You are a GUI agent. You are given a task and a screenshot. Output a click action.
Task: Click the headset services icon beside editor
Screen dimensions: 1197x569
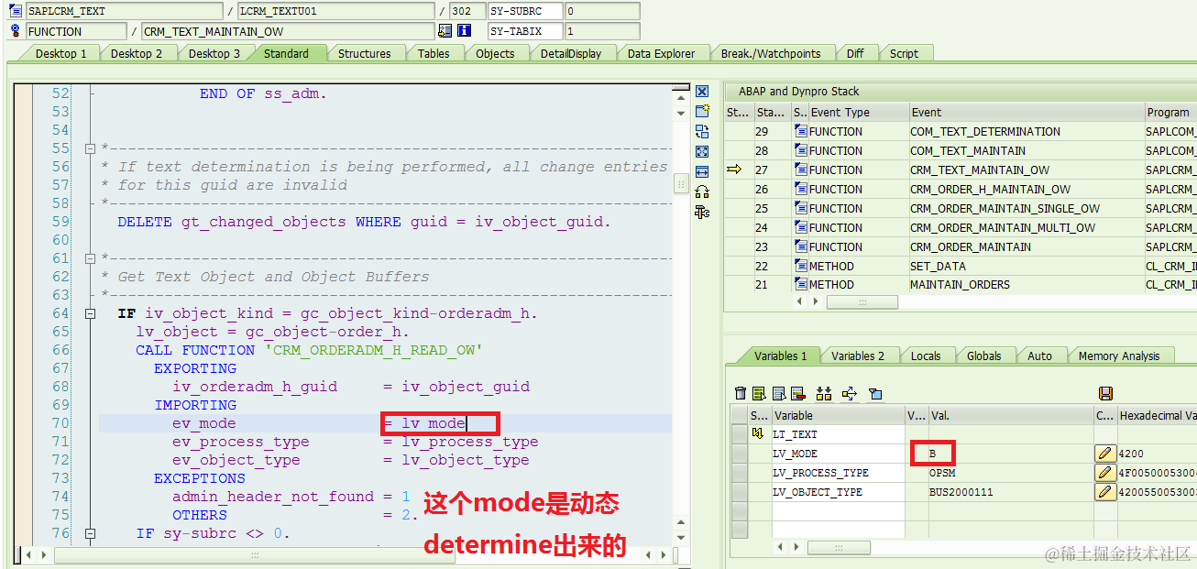coord(702,191)
